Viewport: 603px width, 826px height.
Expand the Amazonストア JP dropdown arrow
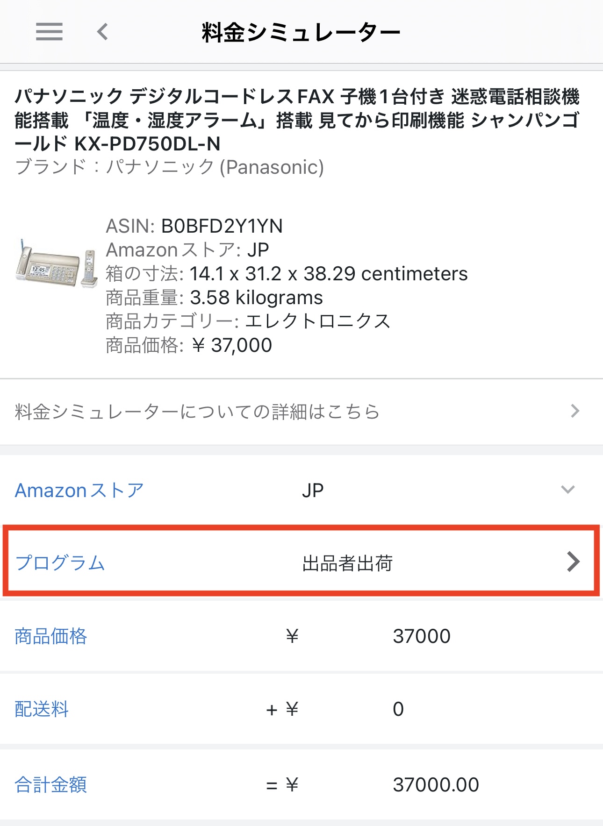click(x=567, y=490)
